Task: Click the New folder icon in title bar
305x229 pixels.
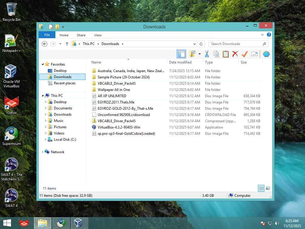Action: pyautogui.click(x=57, y=27)
